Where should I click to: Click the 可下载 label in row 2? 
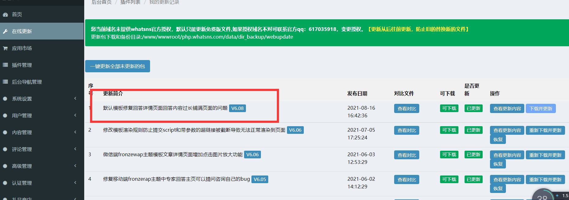(x=449, y=130)
